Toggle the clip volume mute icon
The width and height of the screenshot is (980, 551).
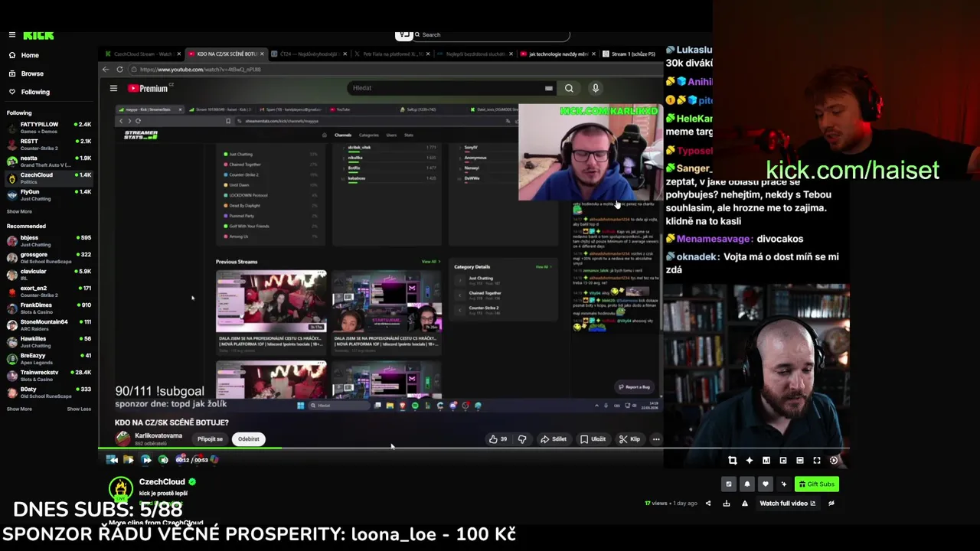[163, 460]
